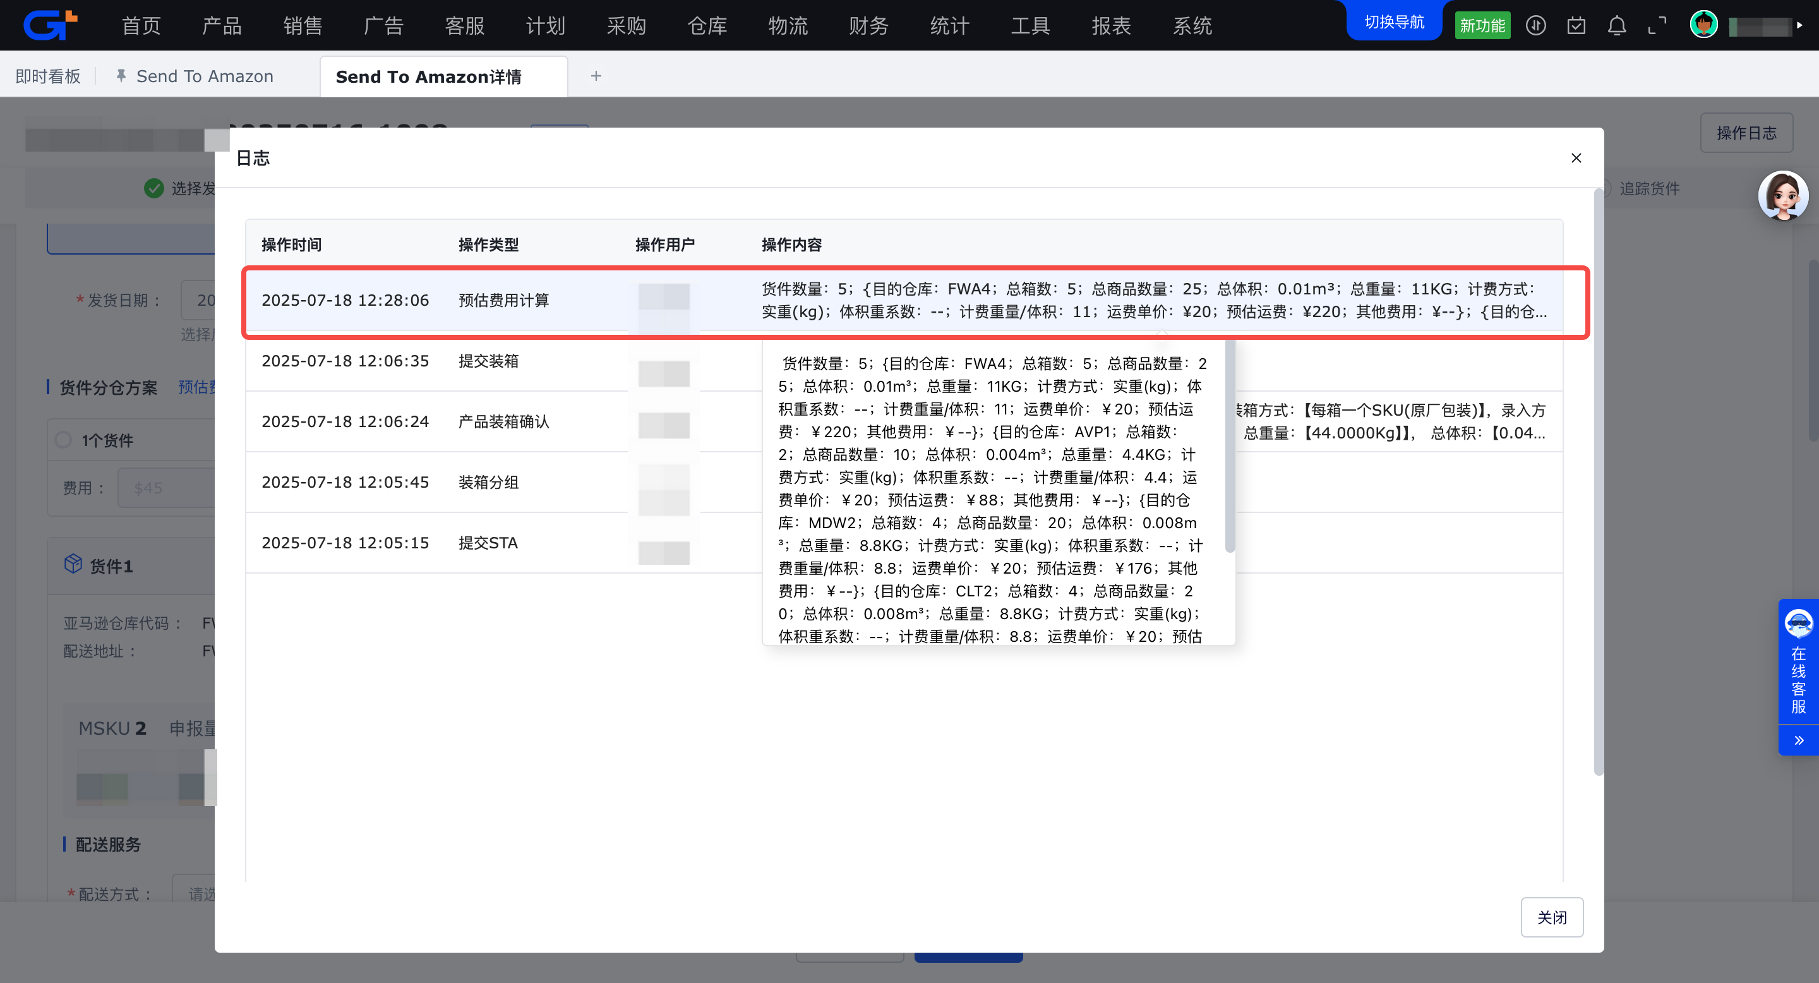1819x983 pixels.
Task: Open the 工具 menu
Action: 1030,26
